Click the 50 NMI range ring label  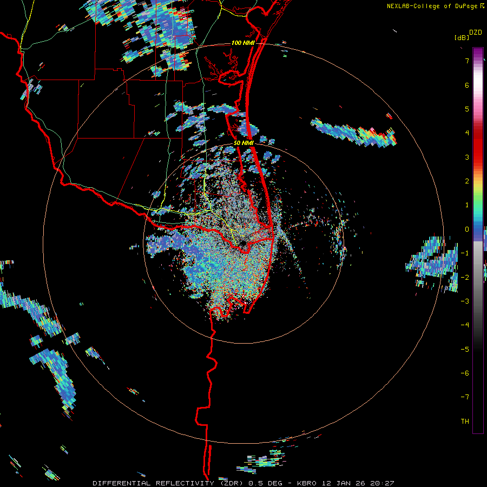point(244,143)
